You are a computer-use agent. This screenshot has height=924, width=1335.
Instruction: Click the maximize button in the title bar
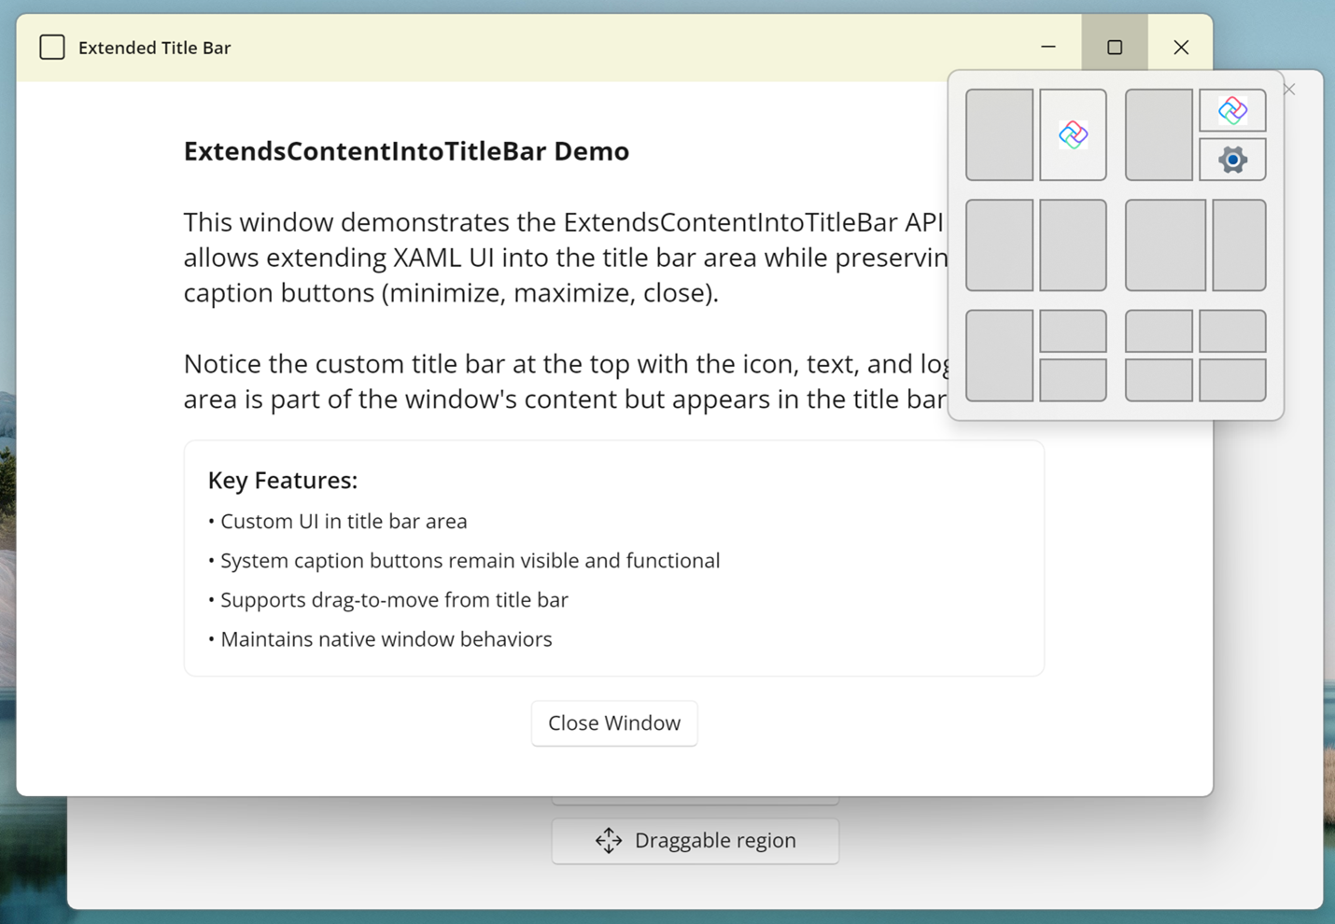1115,48
